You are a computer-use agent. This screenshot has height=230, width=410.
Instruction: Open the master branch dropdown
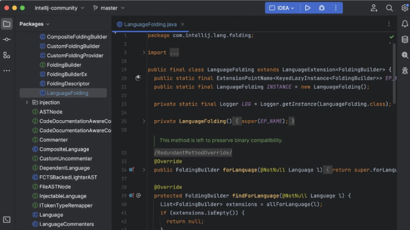tap(109, 8)
